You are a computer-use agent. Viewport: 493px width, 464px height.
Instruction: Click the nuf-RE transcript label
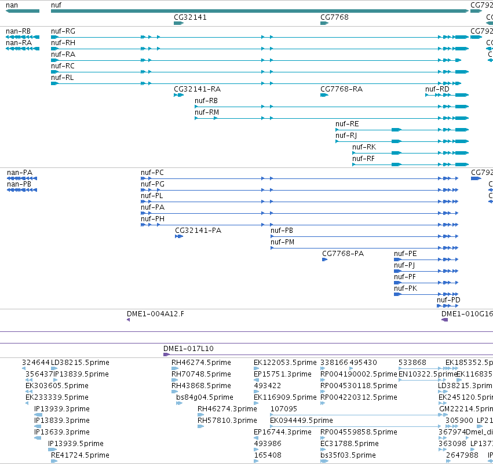[x=347, y=124]
